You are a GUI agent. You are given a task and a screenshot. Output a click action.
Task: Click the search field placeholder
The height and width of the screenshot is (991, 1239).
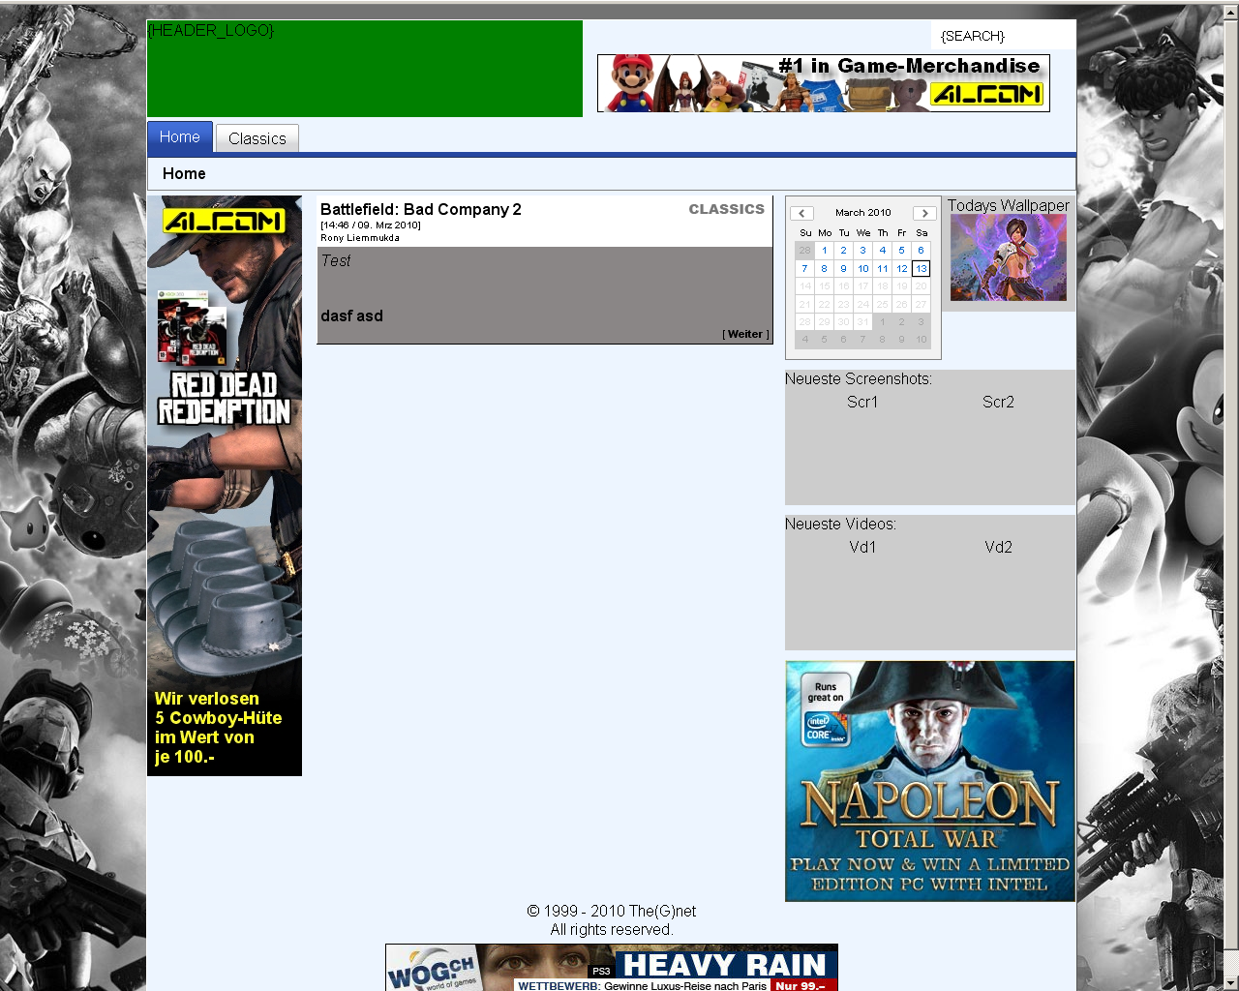[973, 36]
